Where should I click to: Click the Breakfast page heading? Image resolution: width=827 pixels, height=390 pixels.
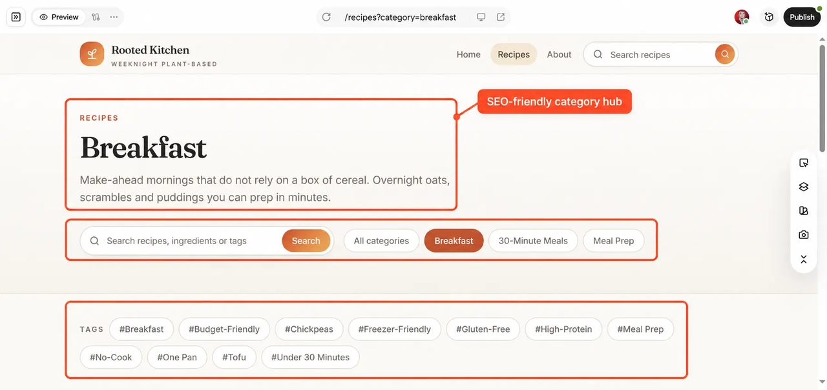point(143,148)
